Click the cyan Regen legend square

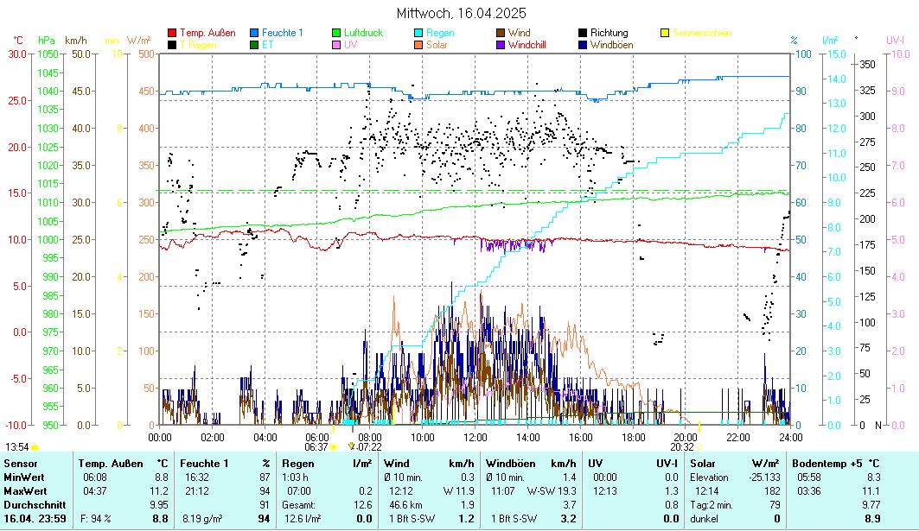(419, 33)
